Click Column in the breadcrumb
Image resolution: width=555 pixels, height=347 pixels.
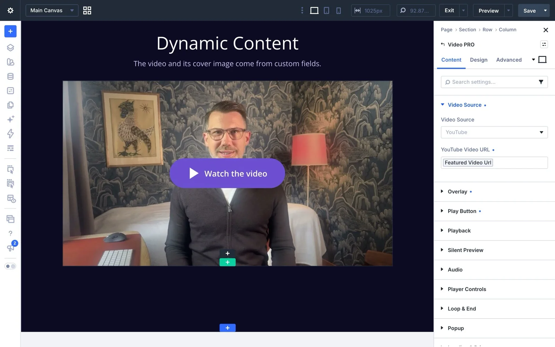507,29
